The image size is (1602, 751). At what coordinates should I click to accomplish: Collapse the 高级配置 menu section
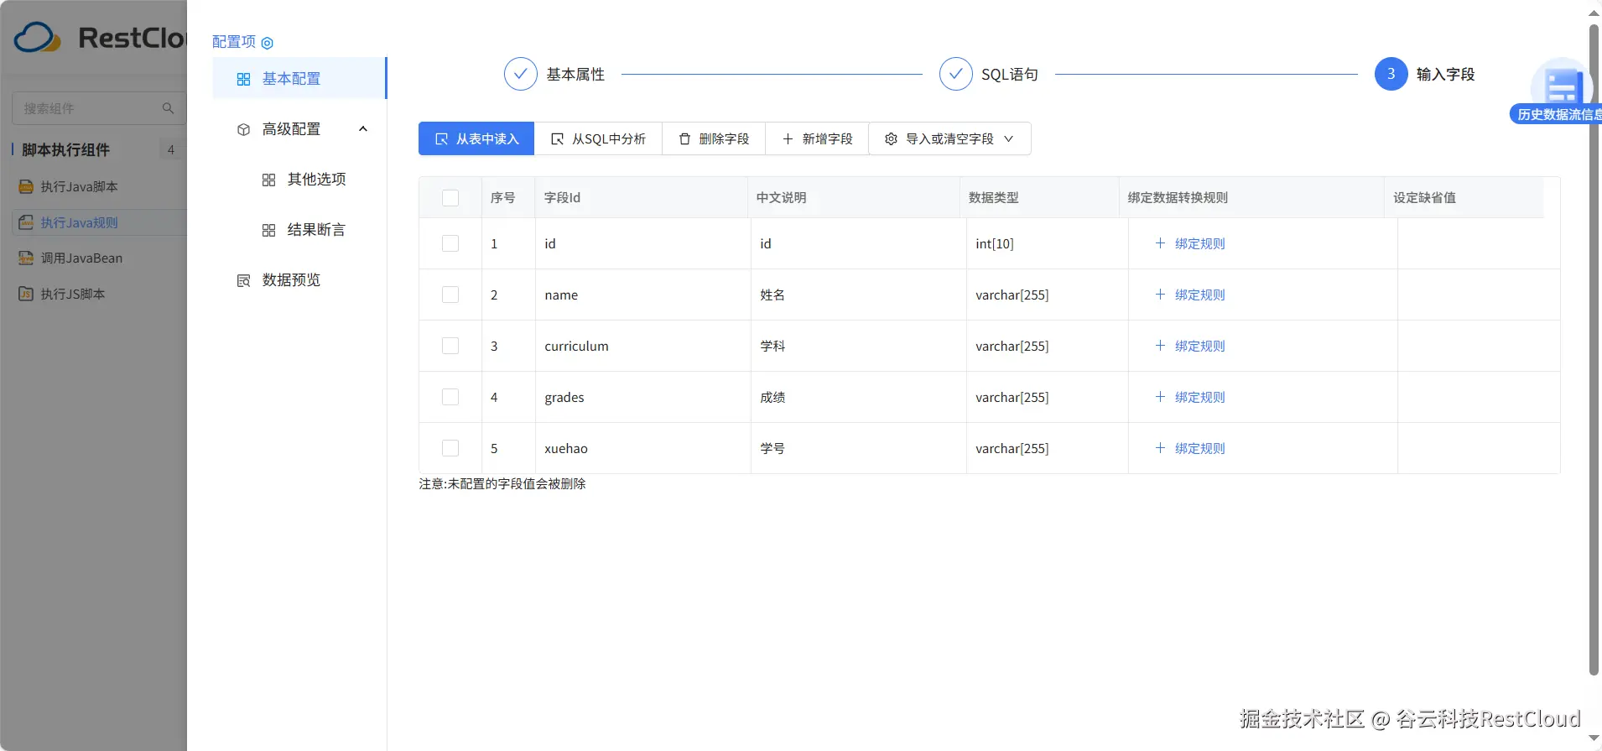click(362, 129)
